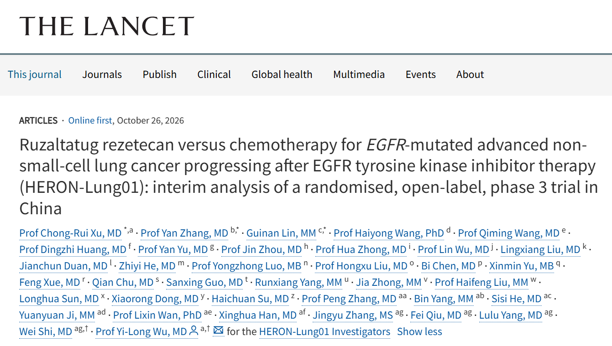The width and height of the screenshot is (612, 346).
Task: Follow the Online first link
Action: (x=90, y=120)
